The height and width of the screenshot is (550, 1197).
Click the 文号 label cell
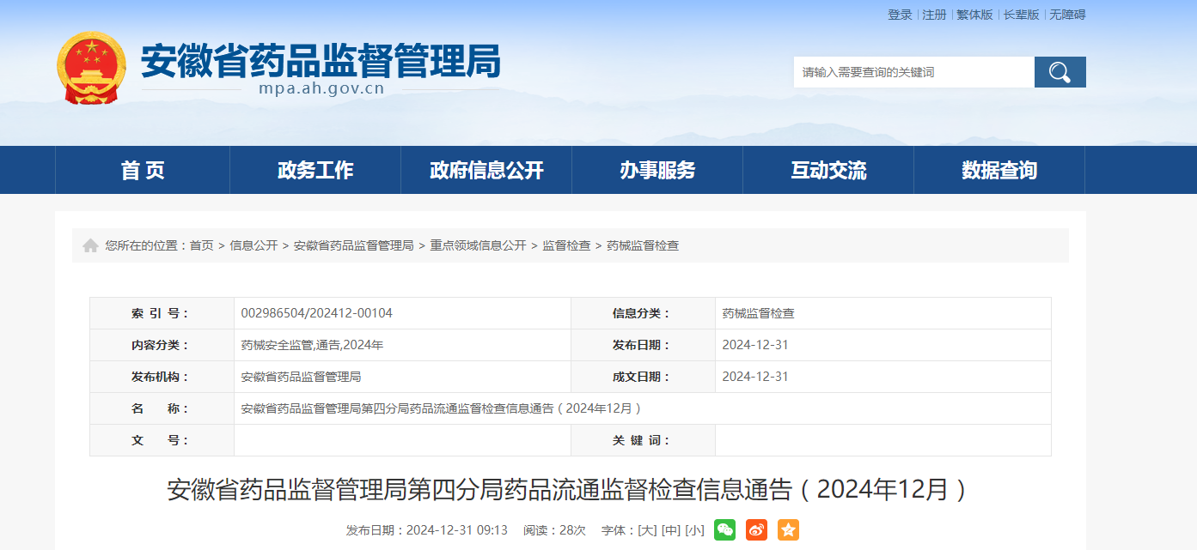(162, 440)
